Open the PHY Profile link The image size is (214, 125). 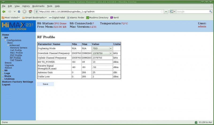point(16,55)
